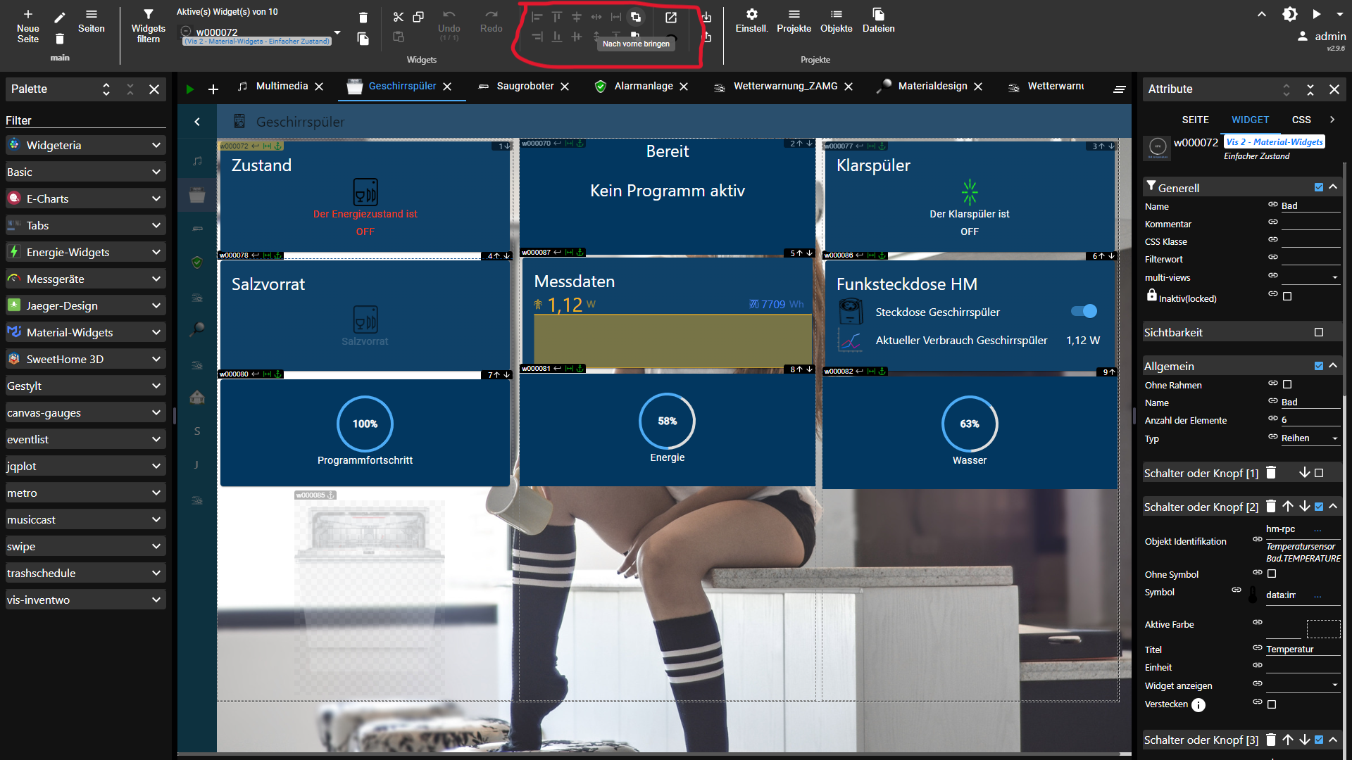Switch to the Multimedia view tab
This screenshot has height=760, width=1352.
click(x=282, y=86)
